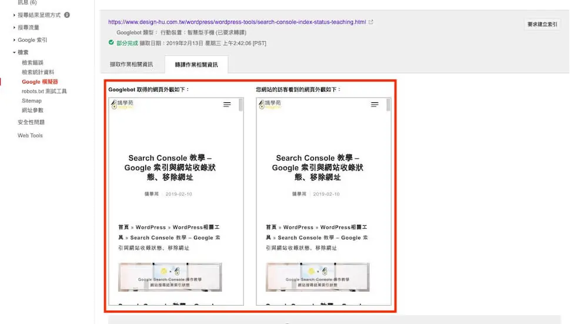
Task: Click the 搜尋結果呈現方式 label in sidebar
Action: [x=39, y=15]
